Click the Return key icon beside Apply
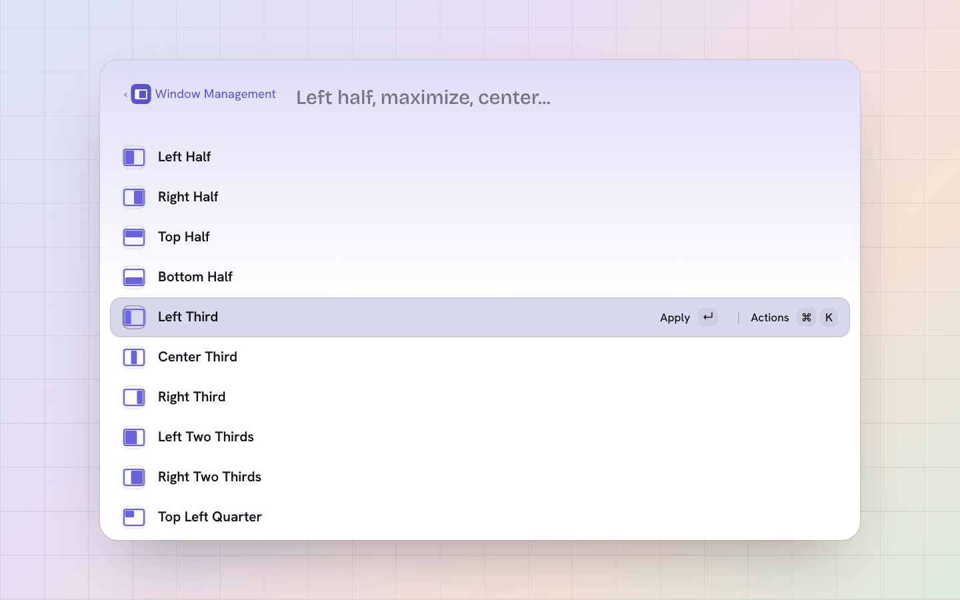The image size is (960, 600). point(708,317)
